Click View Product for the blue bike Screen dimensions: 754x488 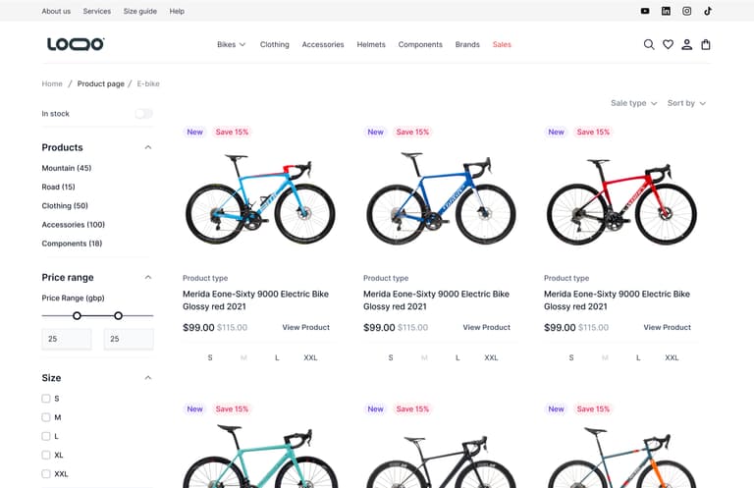pos(486,327)
